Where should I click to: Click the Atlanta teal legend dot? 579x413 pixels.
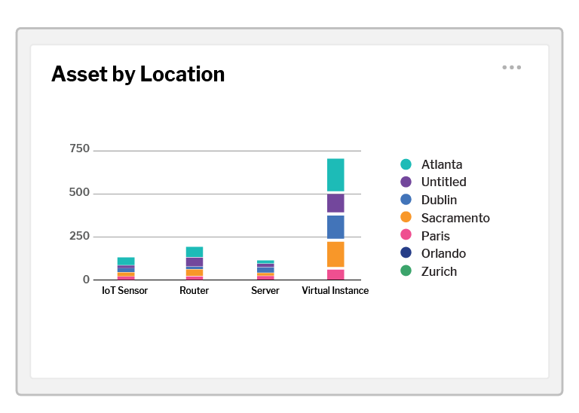pyautogui.click(x=406, y=164)
